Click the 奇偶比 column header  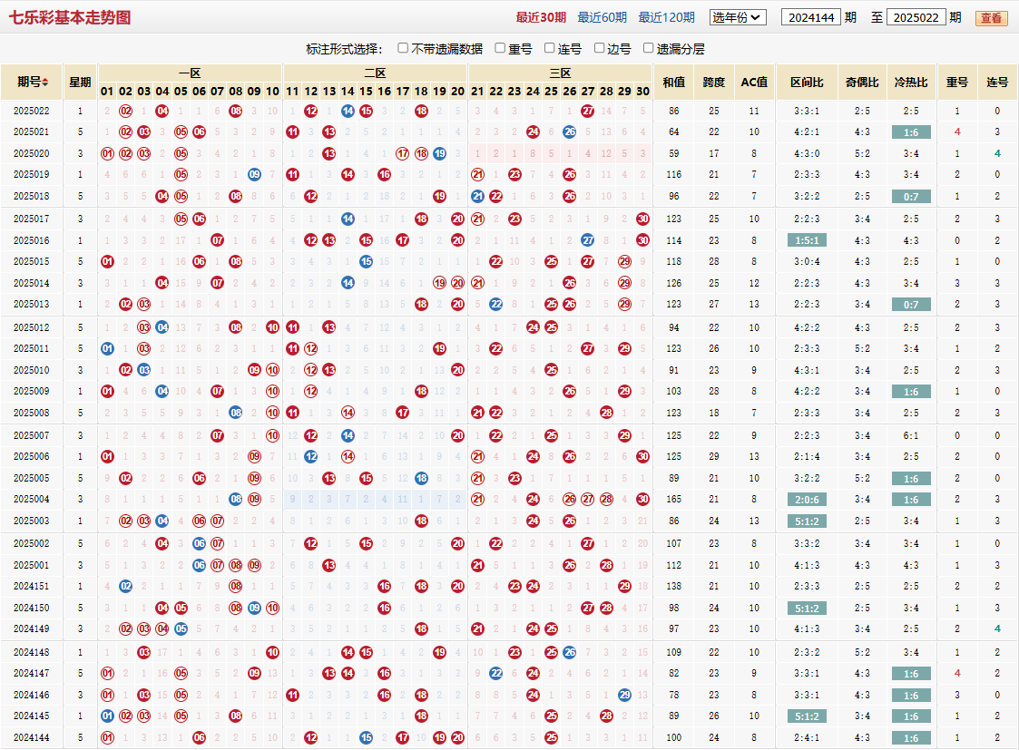coord(862,83)
